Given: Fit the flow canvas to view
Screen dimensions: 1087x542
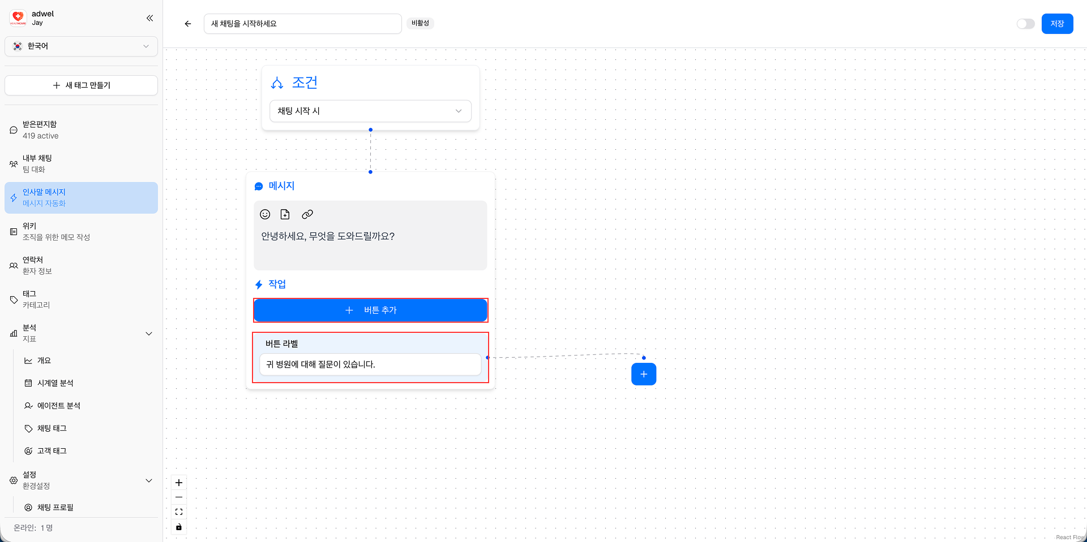Looking at the screenshot, I should 179,512.
